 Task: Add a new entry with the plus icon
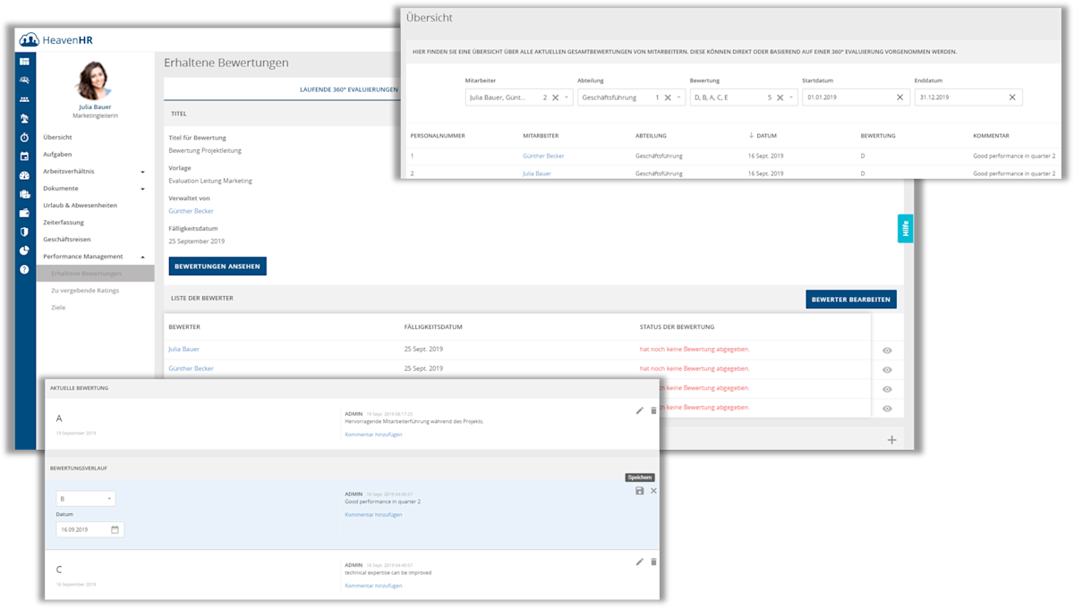[x=891, y=439]
